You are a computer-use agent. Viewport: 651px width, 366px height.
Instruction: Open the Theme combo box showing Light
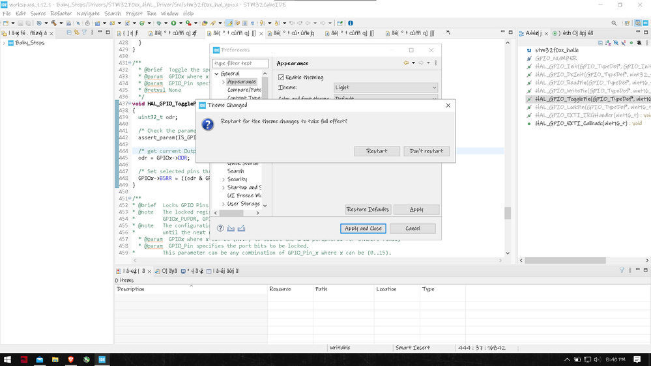point(386,87)
